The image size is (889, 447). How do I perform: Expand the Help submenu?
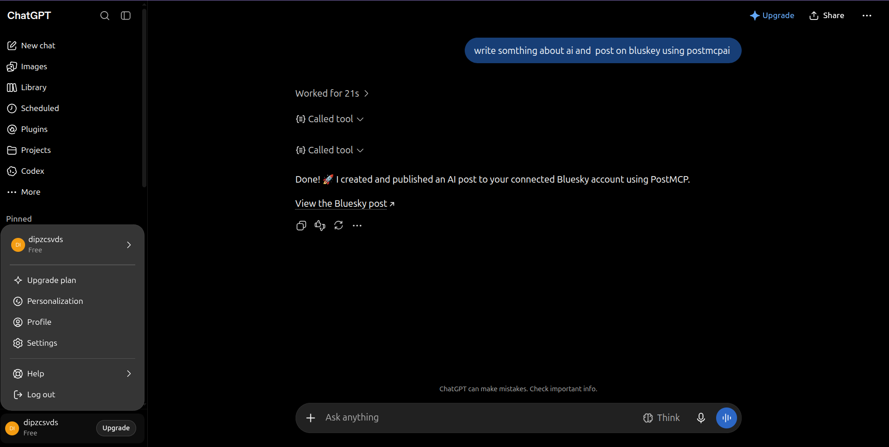(72, 374)
